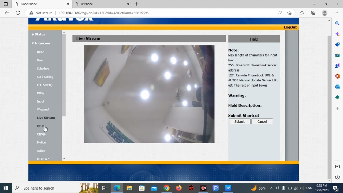Image resolution: width=343 pixels, height=193 pixels.
Task: Open the tab actions menu icon
Action: point(6,4)
